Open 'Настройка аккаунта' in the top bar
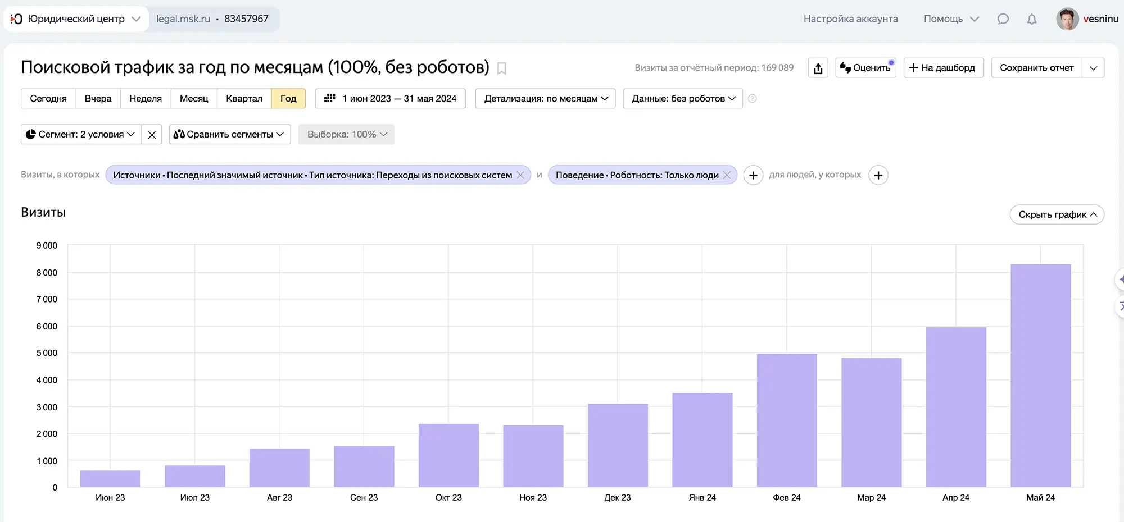The image size is (1124, 522). (850, 19)
